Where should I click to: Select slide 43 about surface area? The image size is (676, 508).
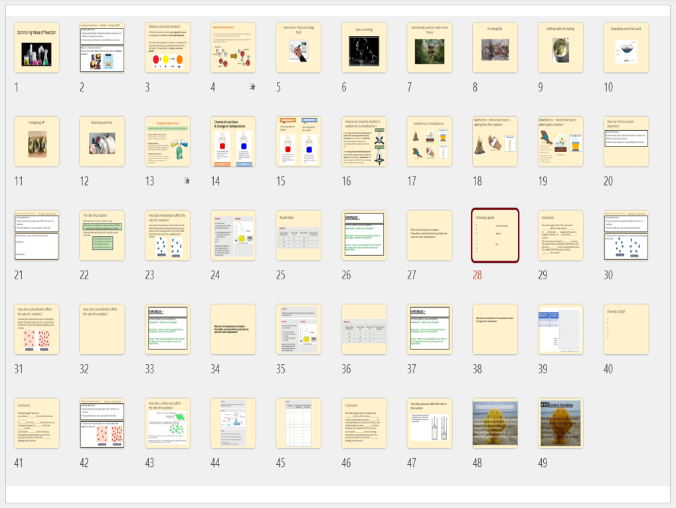[167, 423]
